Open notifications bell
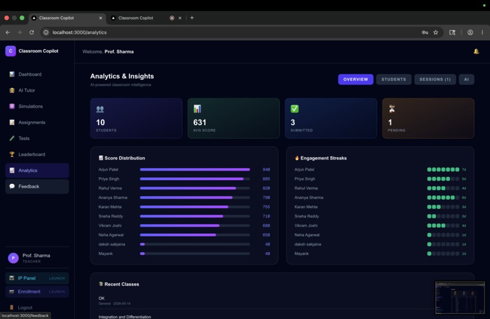The height and width of the screenshot is (319, 490). (476, 51)
